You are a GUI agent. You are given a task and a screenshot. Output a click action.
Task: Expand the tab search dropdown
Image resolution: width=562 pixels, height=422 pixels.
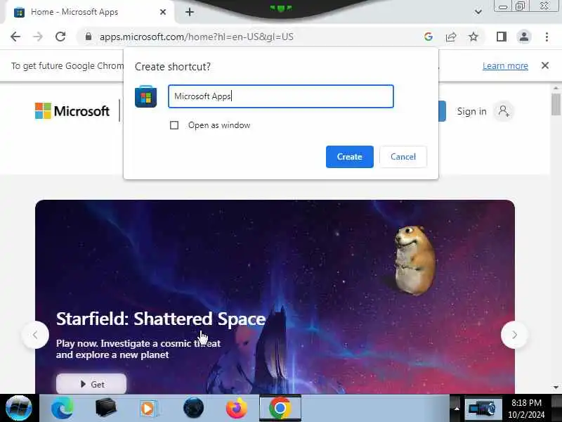coord(478,12)
